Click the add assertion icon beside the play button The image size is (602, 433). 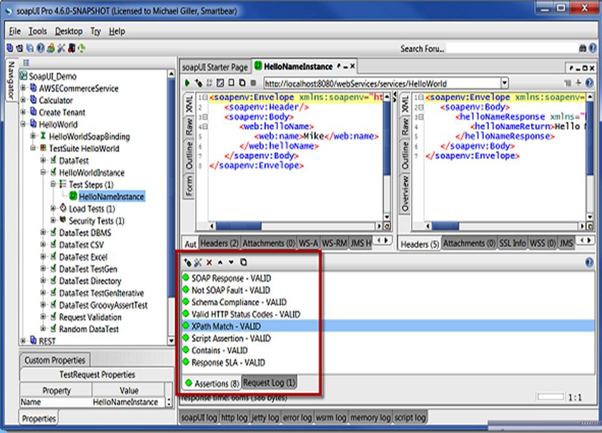198,82
